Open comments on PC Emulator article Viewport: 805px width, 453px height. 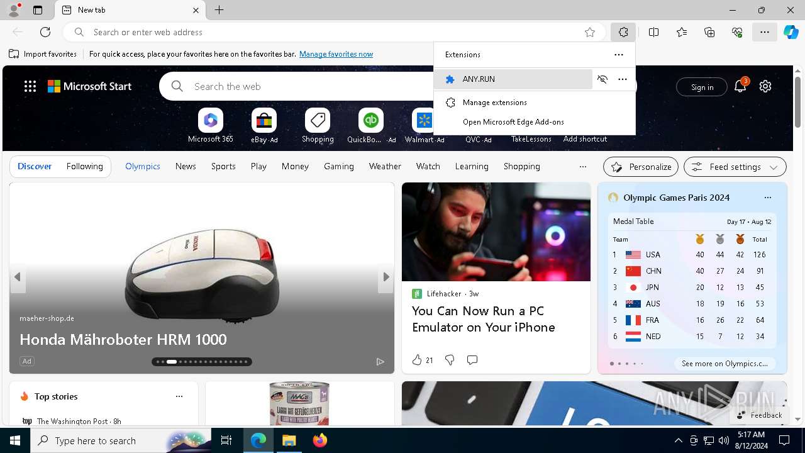pyautogui.click(x=472, y=360)
